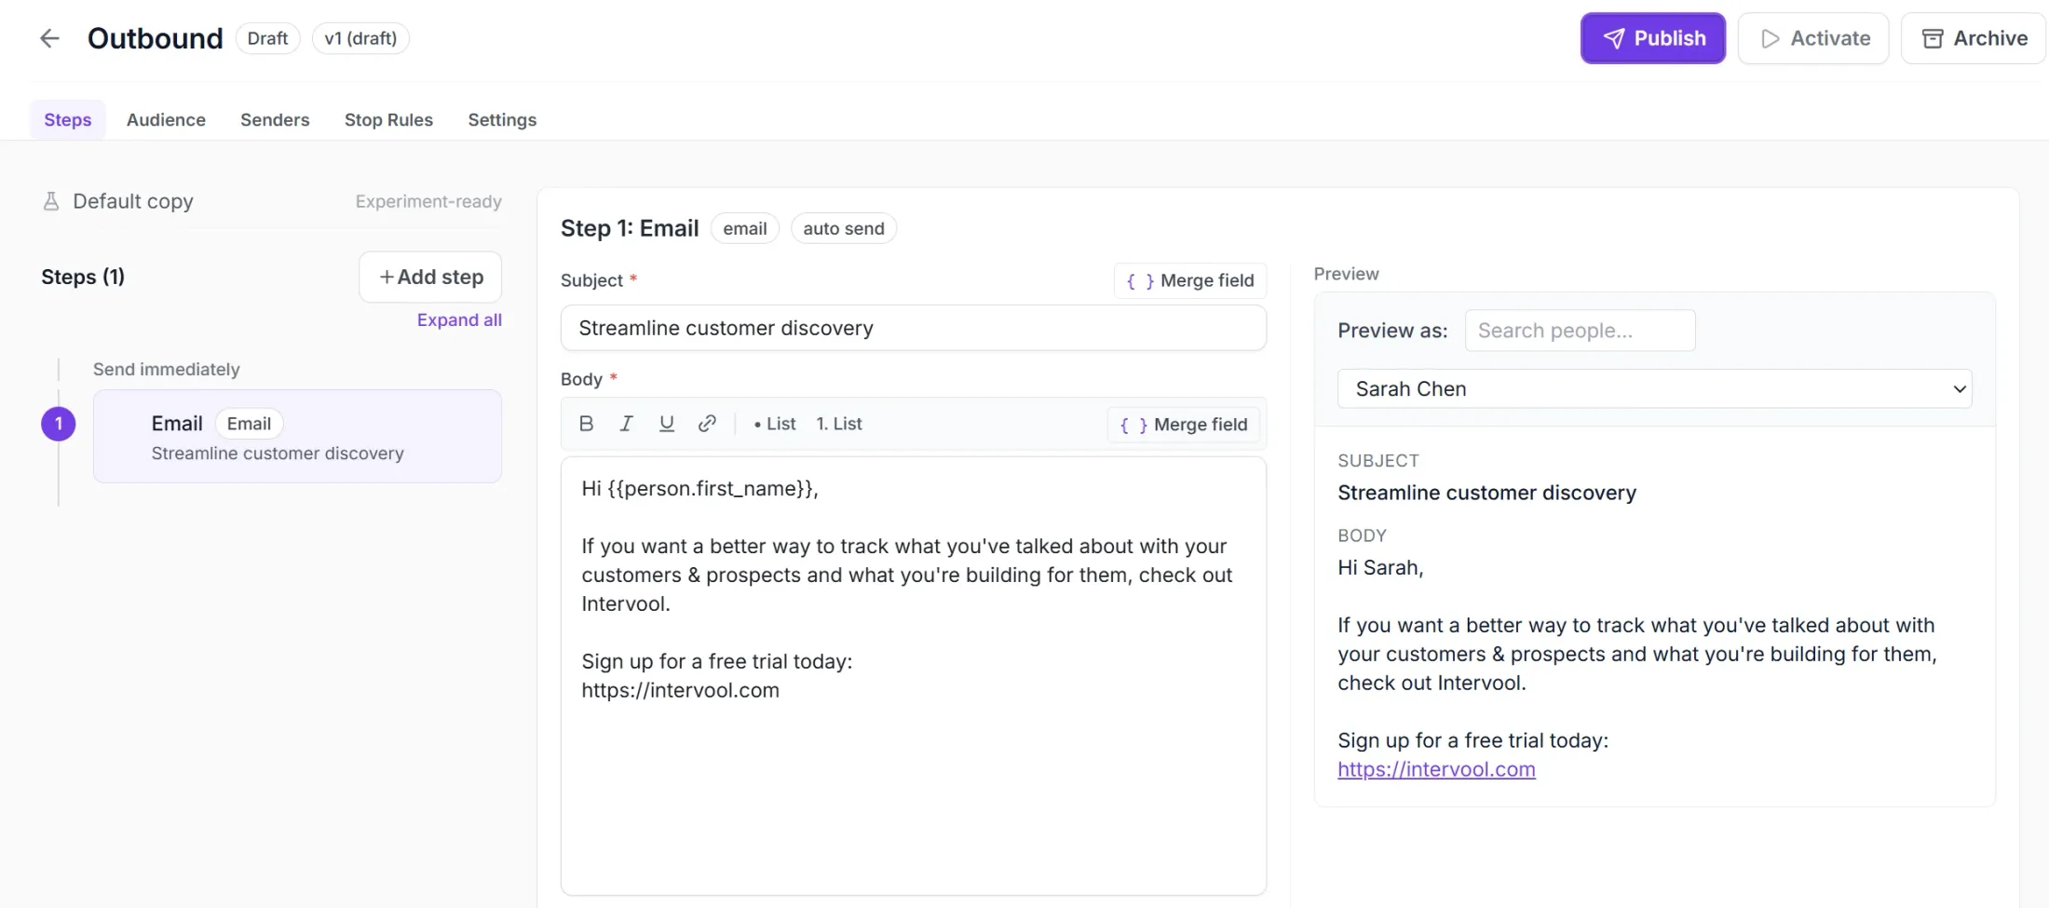Go to the Settings tab
This screenshot has width=2049, height=908.
(x=502, y=120)
